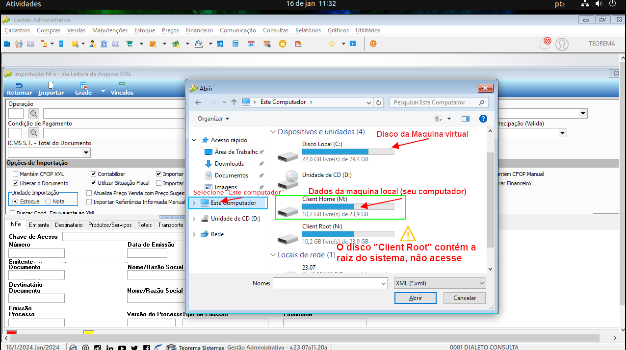This screenshot has width=626, height=350.
Task: Uncheck Utilizar Situação Fiscal checkbox
Action: (x=94, y=183)
